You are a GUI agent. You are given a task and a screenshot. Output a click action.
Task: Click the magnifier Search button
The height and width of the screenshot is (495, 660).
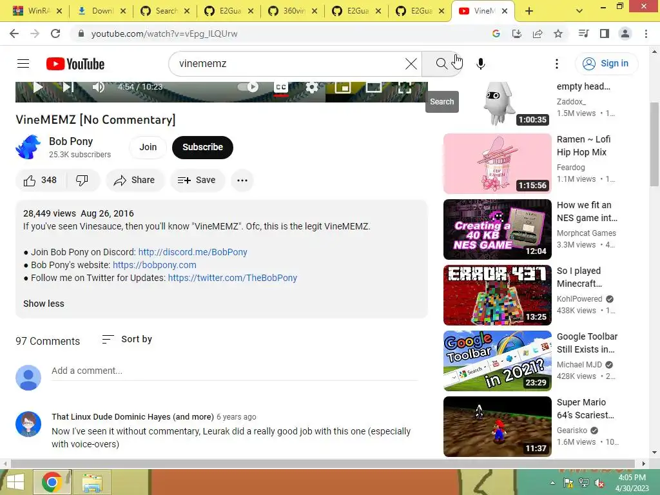(x=441, y=64)
